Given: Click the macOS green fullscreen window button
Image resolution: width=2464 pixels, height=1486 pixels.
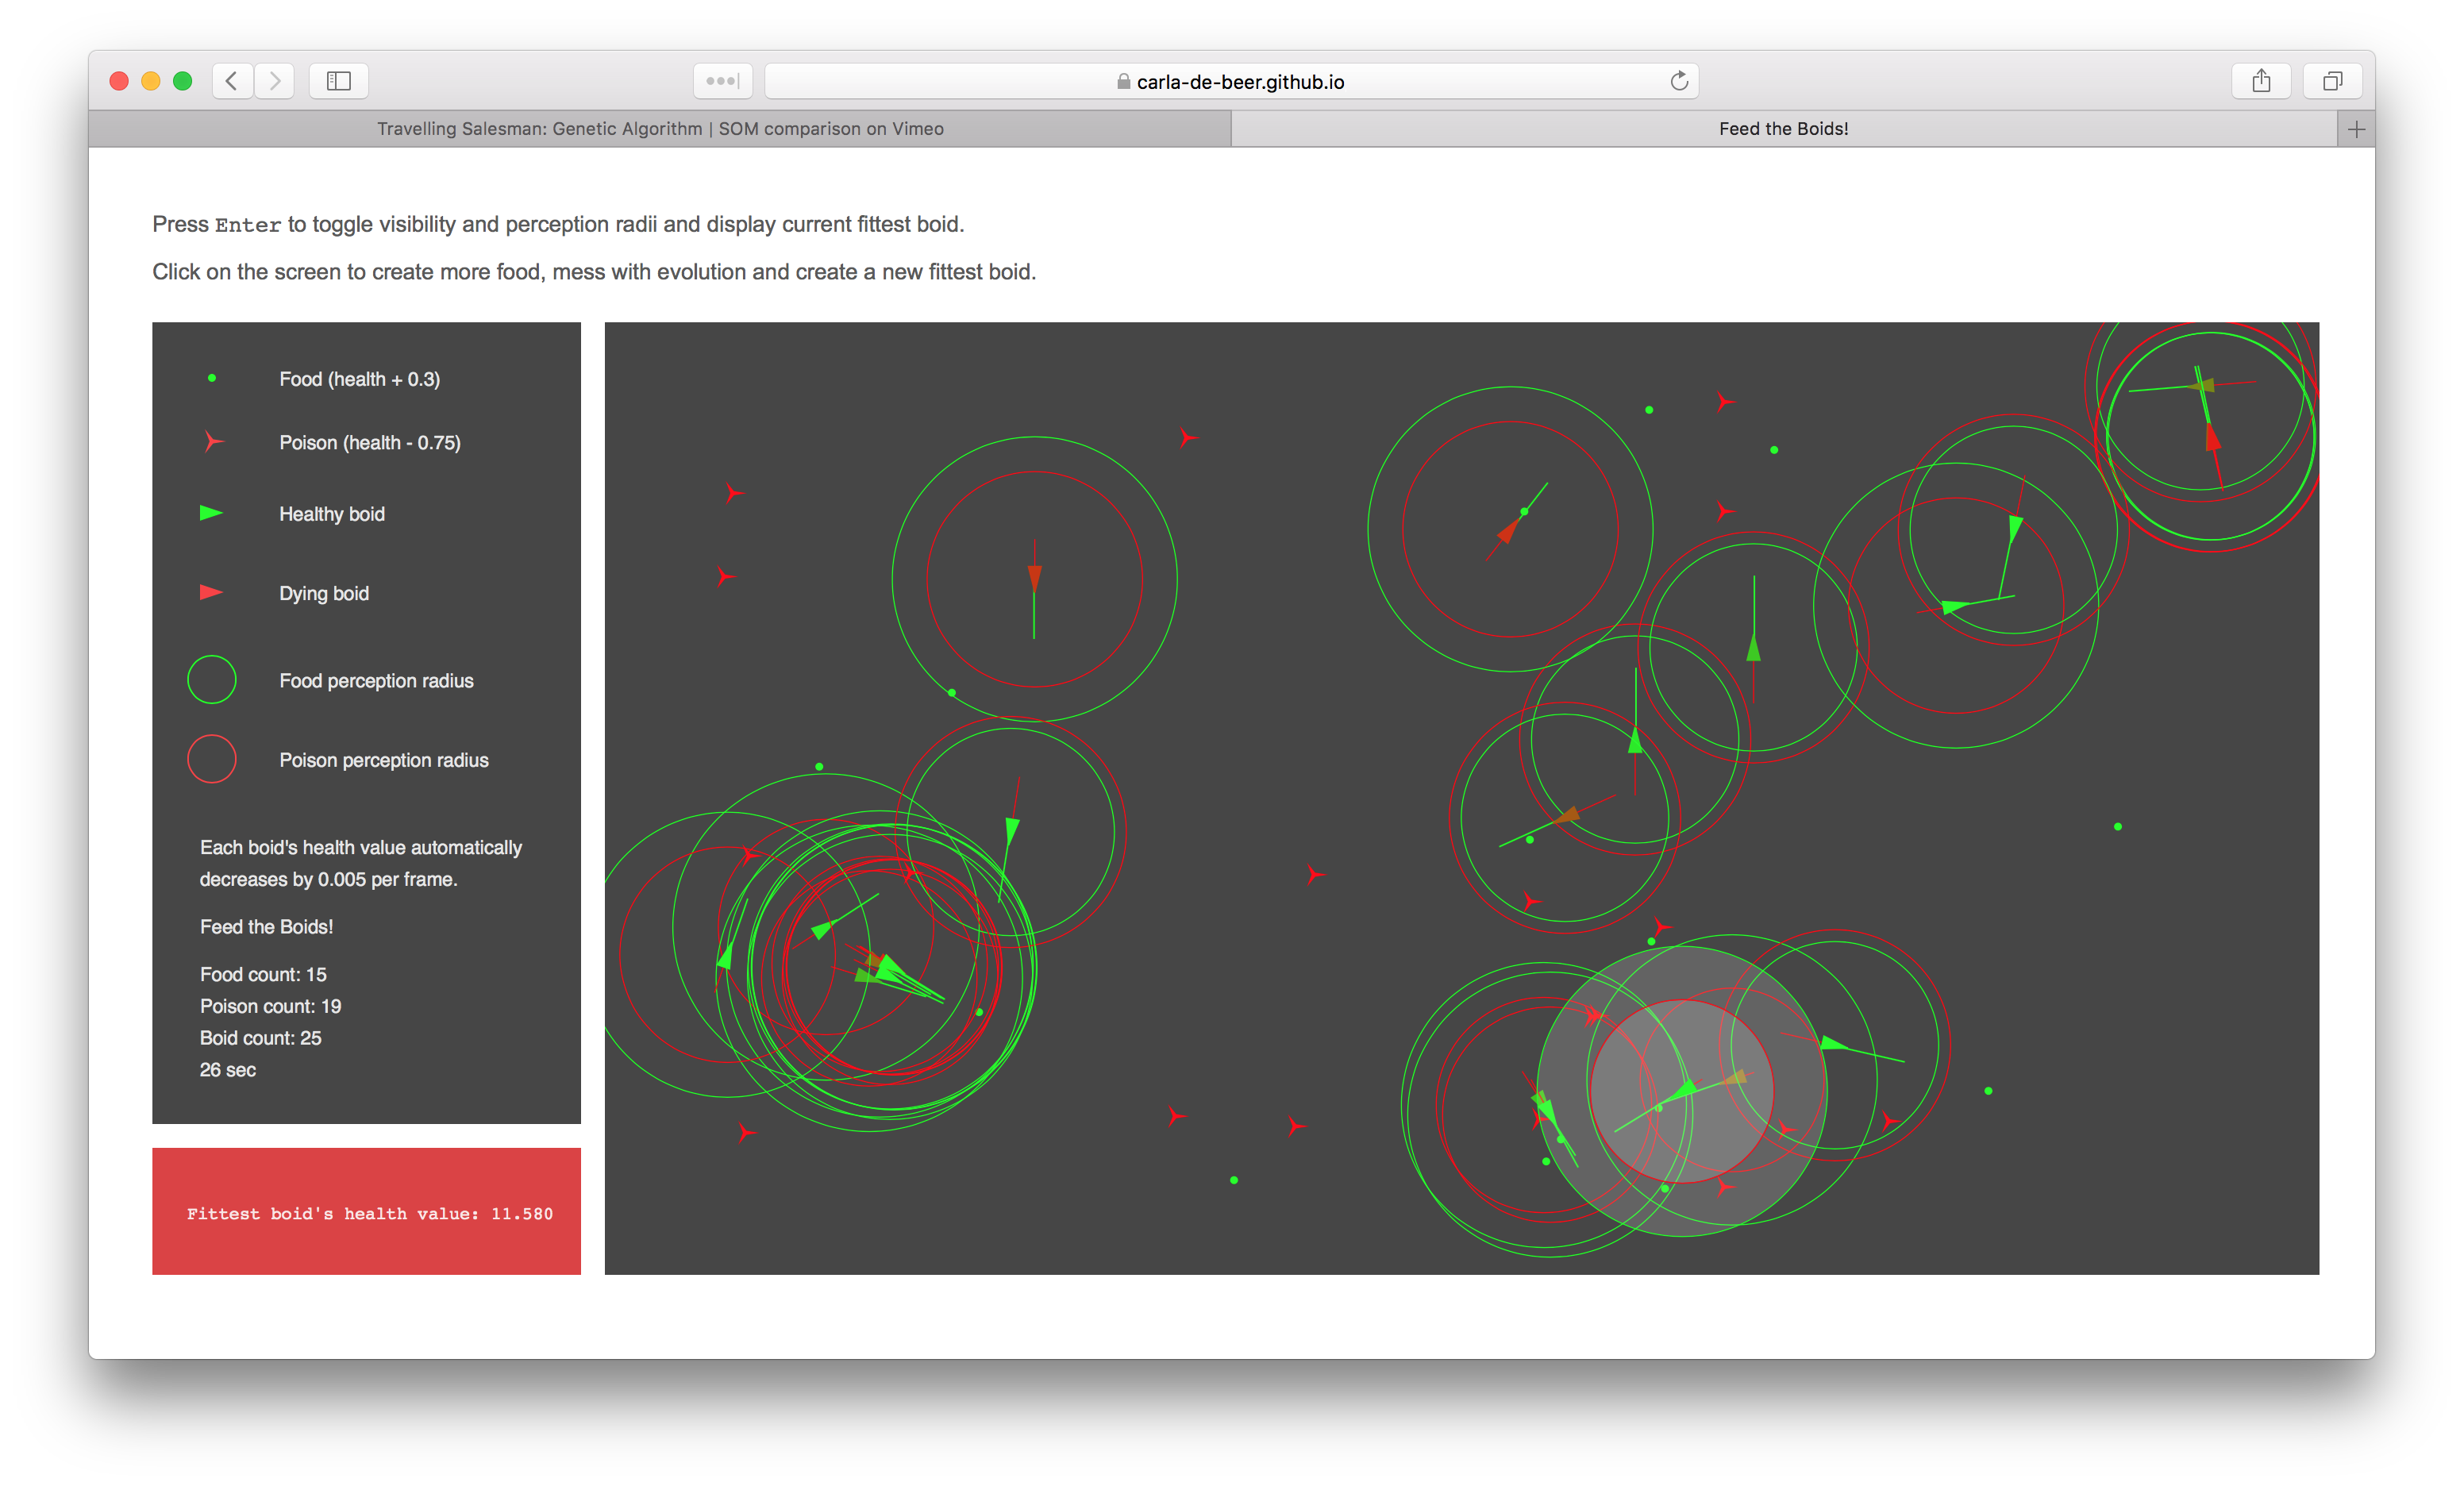Looking at the screenshot, I should (x=182, y=81).
